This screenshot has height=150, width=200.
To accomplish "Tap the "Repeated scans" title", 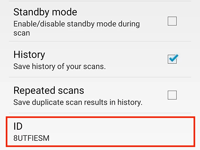I will coord(49,90).
